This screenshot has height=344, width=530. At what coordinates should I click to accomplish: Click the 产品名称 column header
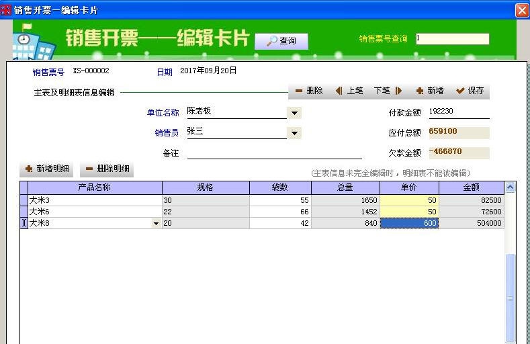(95, 187)
